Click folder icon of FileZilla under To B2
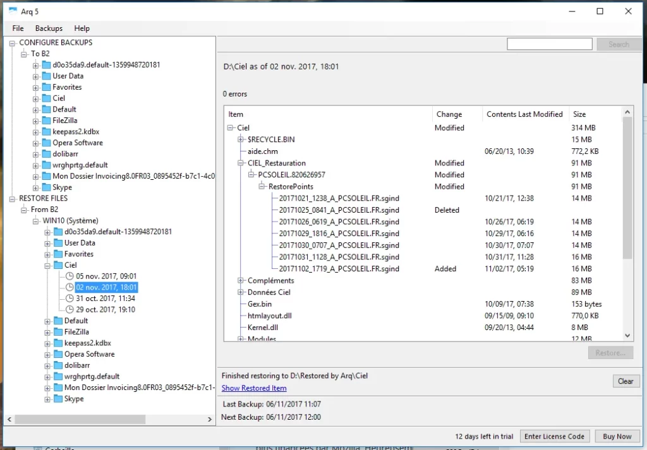This screenshot has width=647, height=450. coord(46,121)
